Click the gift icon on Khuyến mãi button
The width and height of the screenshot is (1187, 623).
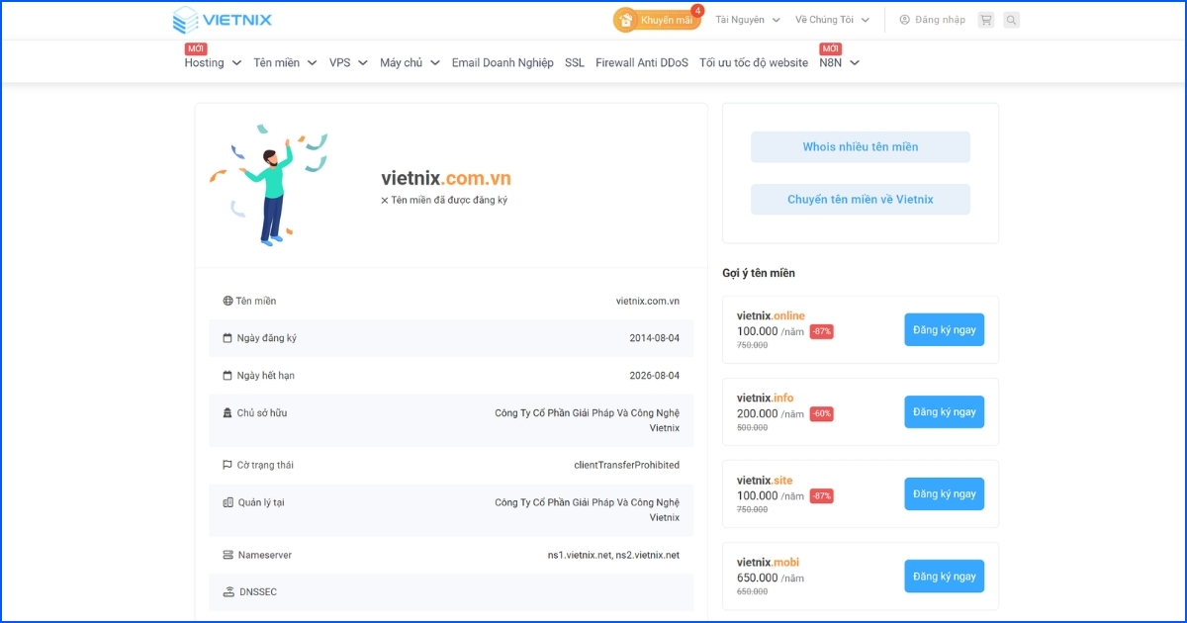pos(624,19)
